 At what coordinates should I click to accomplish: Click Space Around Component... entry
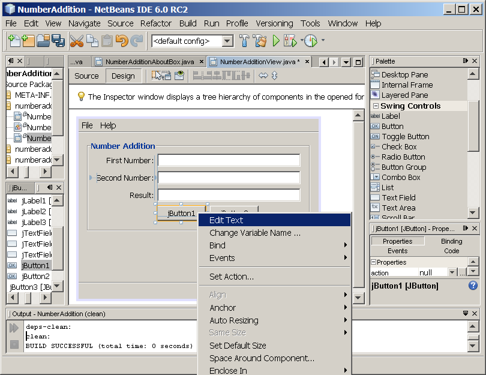coord(274,358)
